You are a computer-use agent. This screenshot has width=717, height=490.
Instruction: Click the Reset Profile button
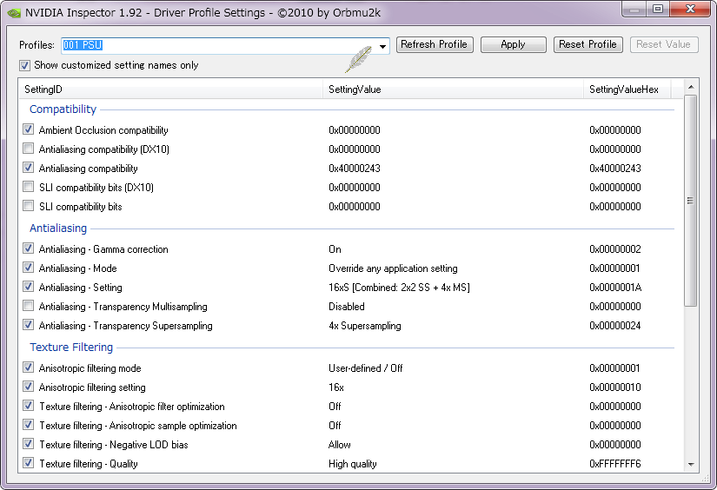point(588,45)
